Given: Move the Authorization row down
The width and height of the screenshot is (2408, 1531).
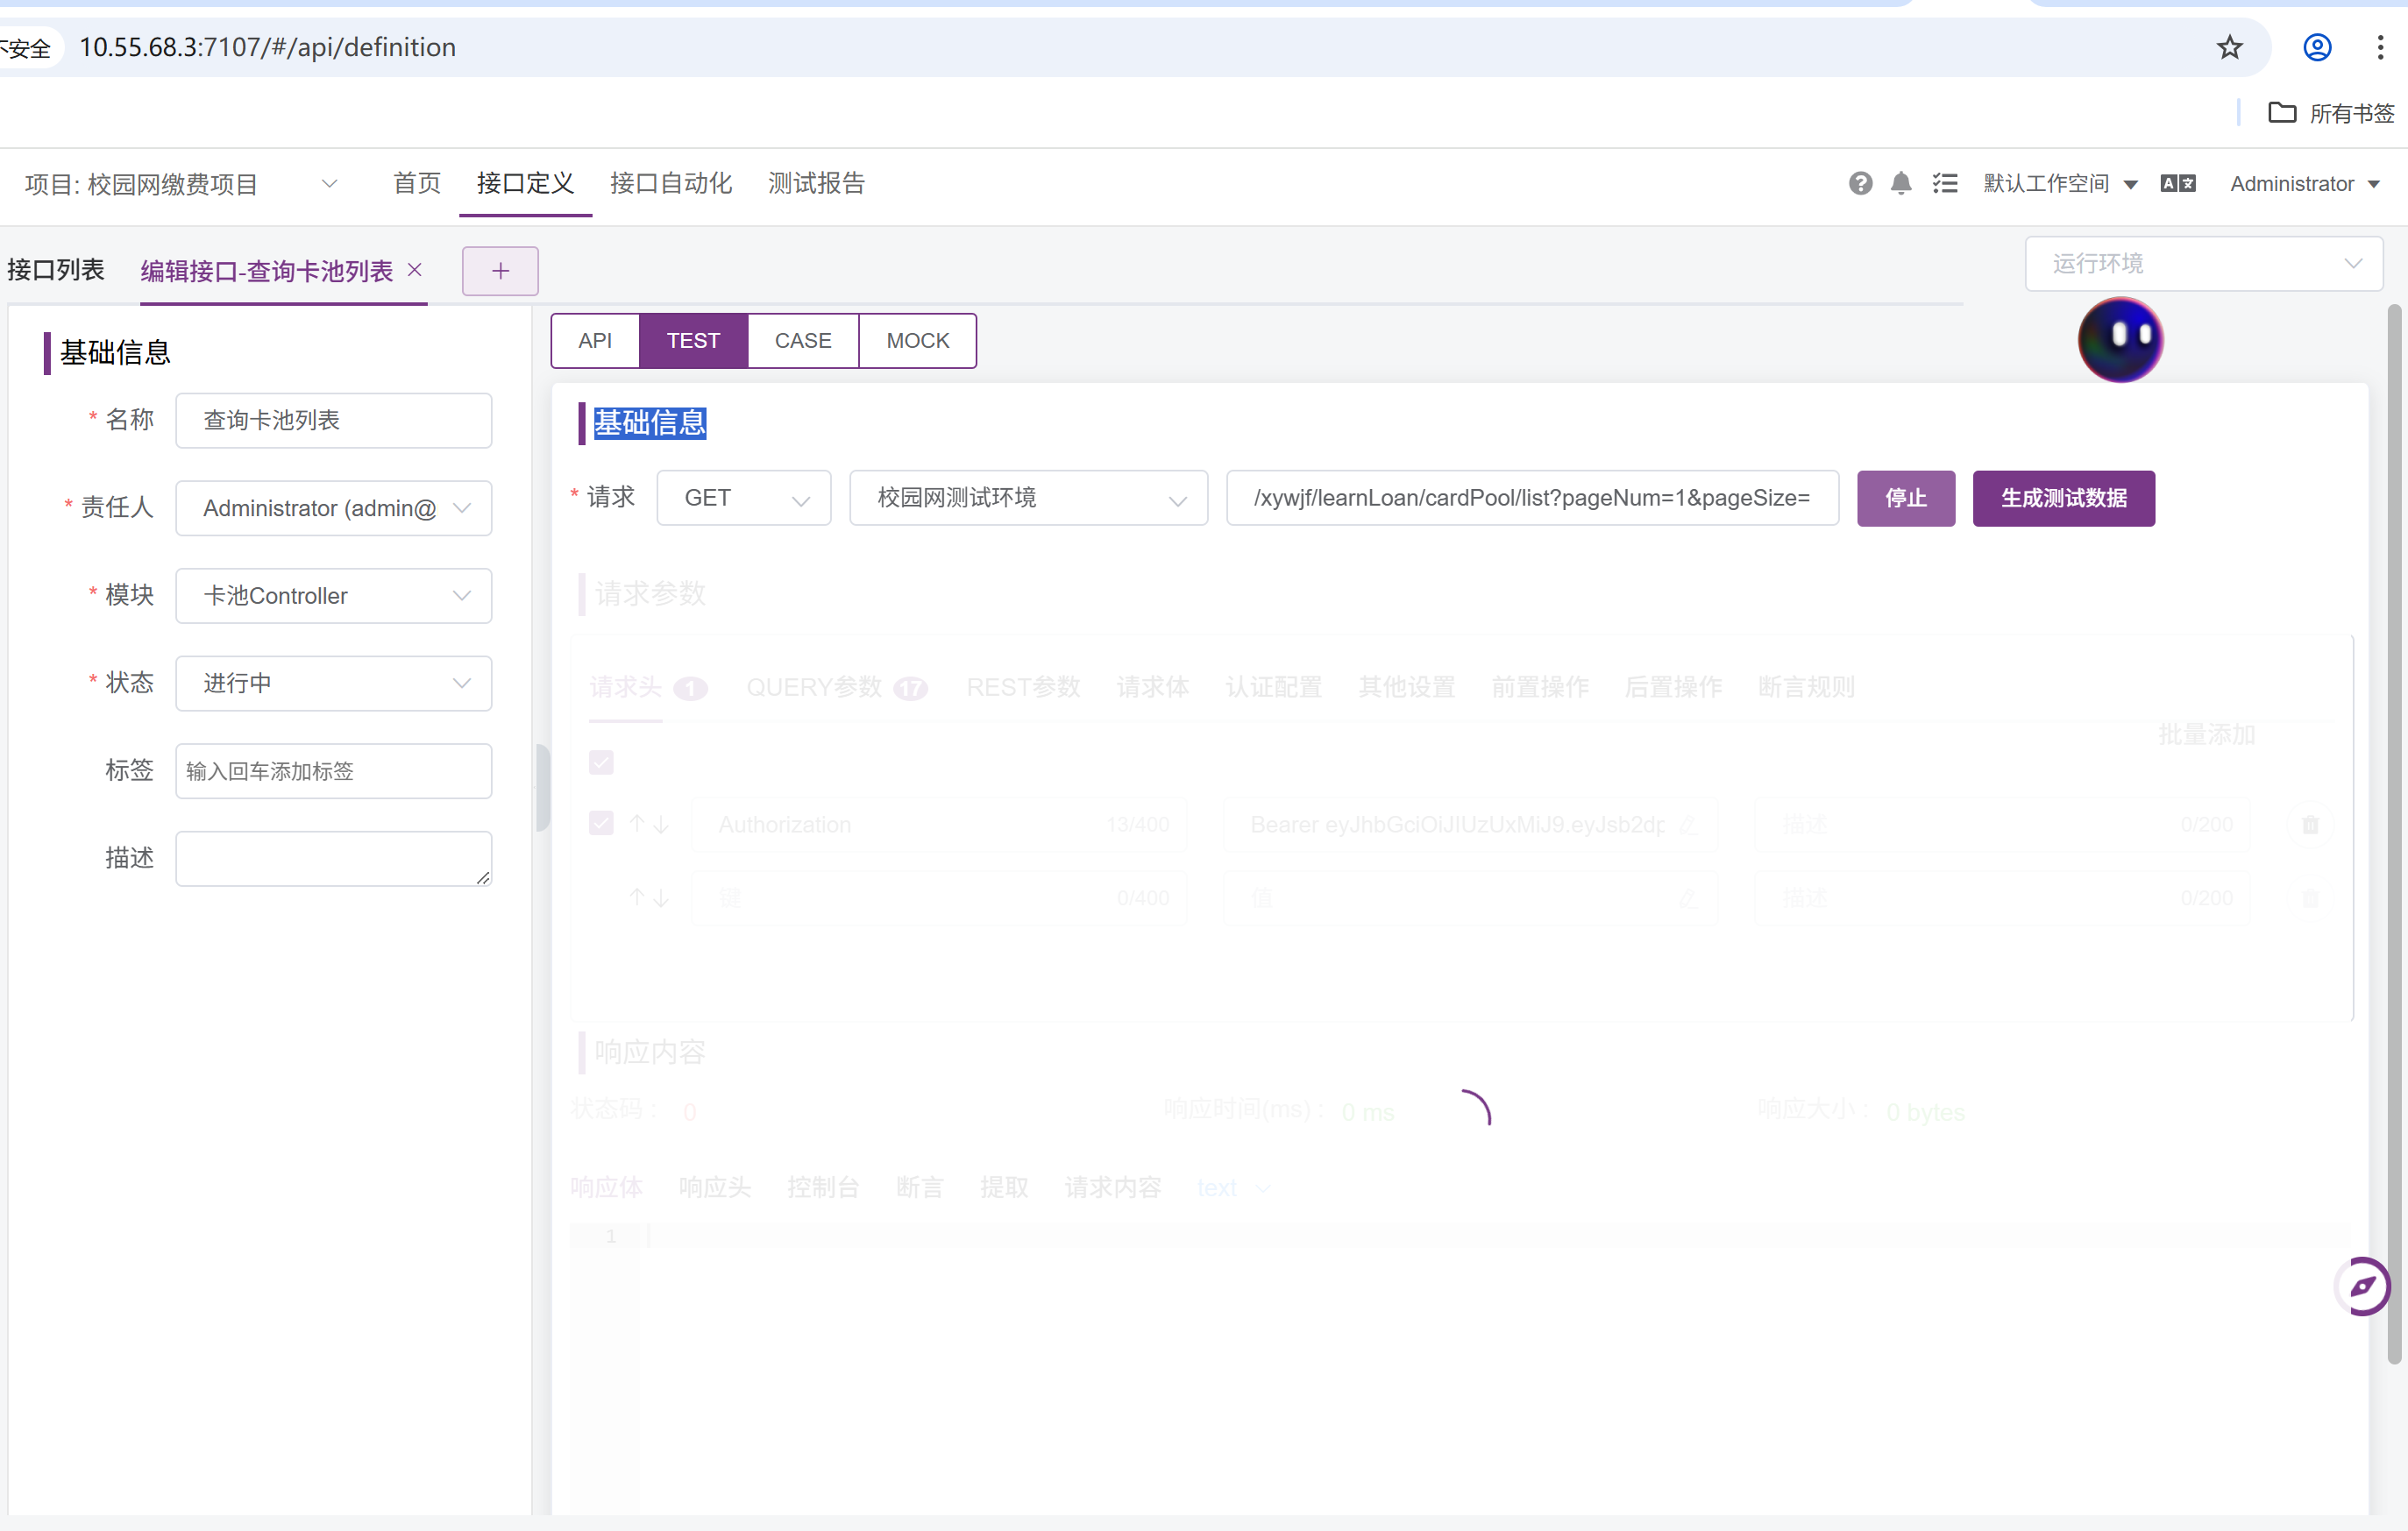Looking at the screenshot, I should pos(661,825).
